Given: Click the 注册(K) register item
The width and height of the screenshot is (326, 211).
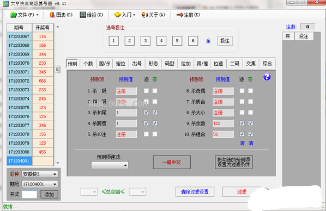Looking at the screenshot, I should pyautogui.click(x=188, y=15).
